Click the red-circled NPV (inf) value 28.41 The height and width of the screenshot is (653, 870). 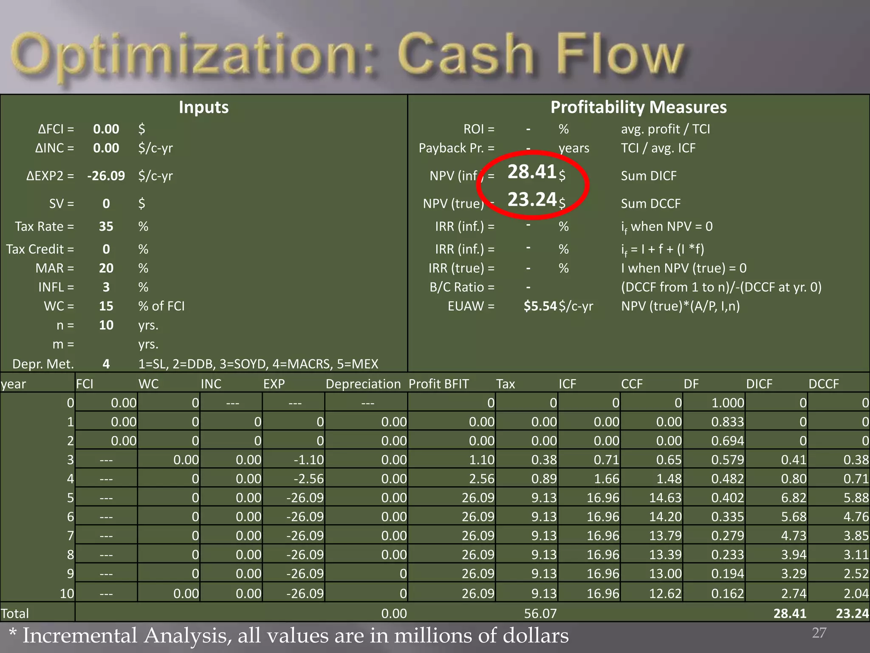[x=532, y=172]
